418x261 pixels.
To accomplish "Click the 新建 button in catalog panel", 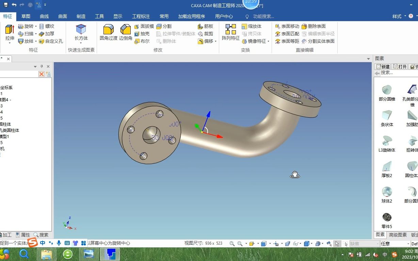I will (383, 67).
